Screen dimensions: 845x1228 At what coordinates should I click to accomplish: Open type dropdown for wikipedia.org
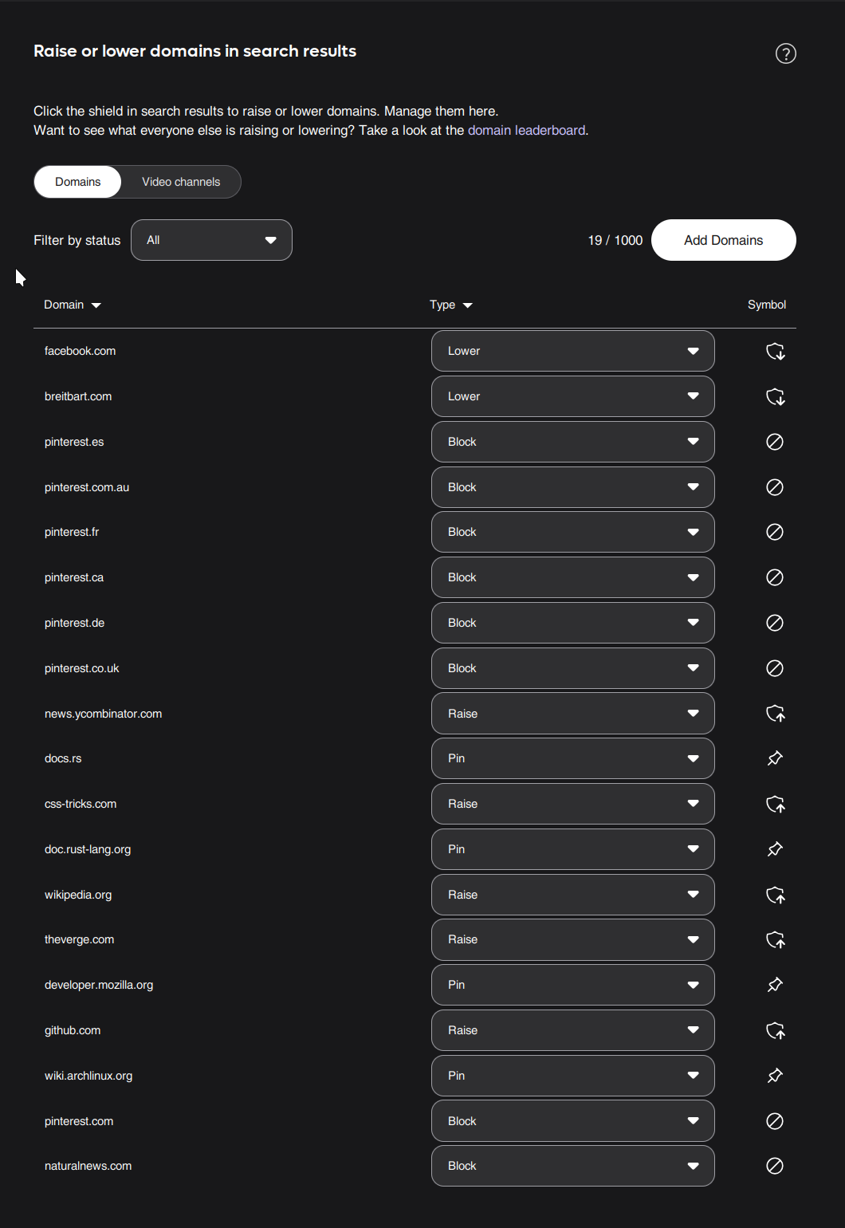[x=572, y=895]
